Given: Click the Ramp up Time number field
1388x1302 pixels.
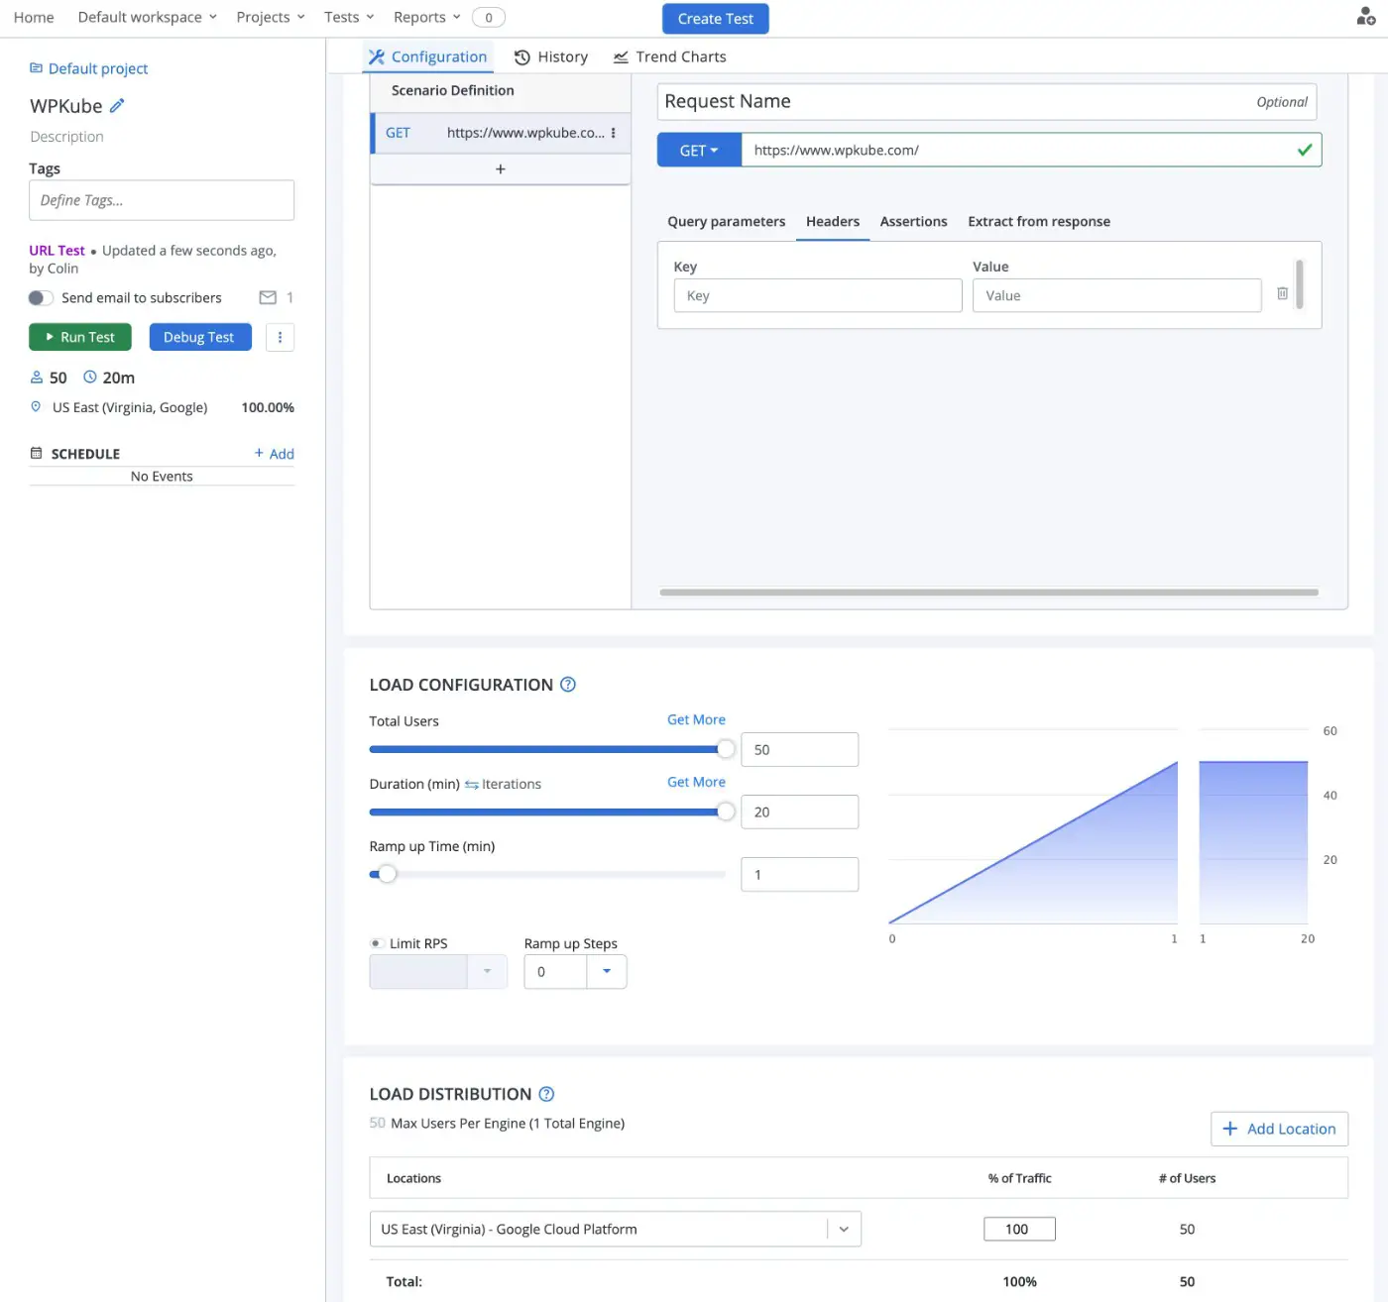Looking at the screenshot, I should (799, 875).
